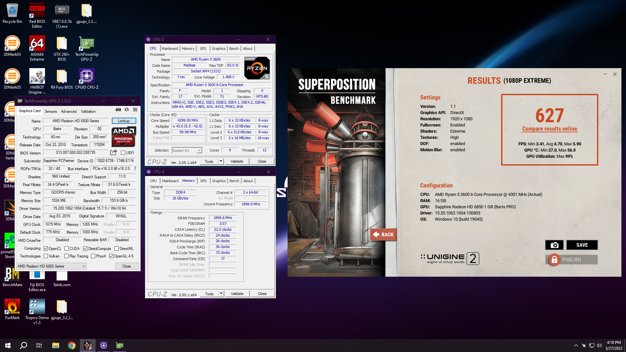Click SAVE in Superposition results
626x352 pixels.
tap(582, 245)
